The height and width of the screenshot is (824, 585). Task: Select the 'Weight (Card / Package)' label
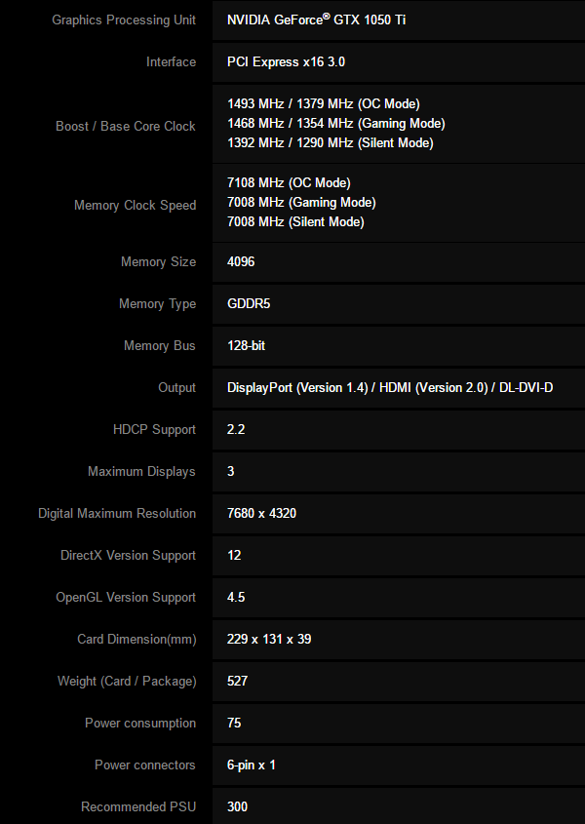pyautogui.click(x=127, y=682)
